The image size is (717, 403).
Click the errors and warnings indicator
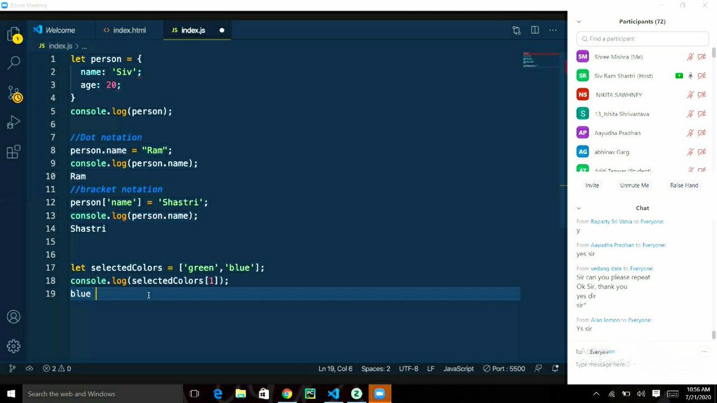57,368
